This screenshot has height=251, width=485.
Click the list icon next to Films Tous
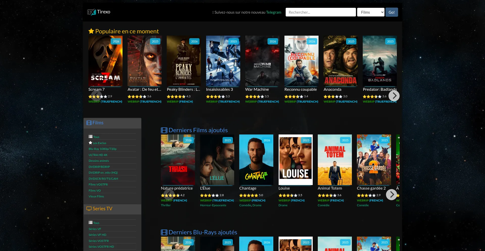pos(90,136)
